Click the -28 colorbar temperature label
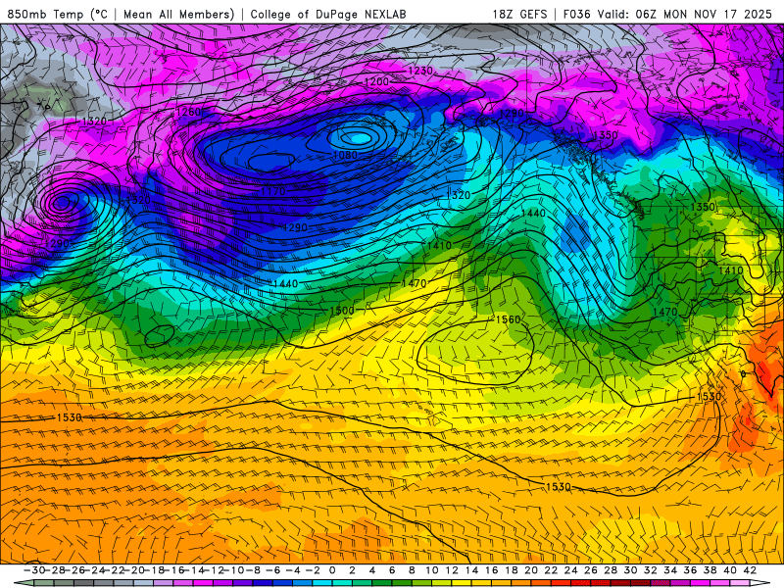This screenshot has width=784, height=588. [54, 570]
